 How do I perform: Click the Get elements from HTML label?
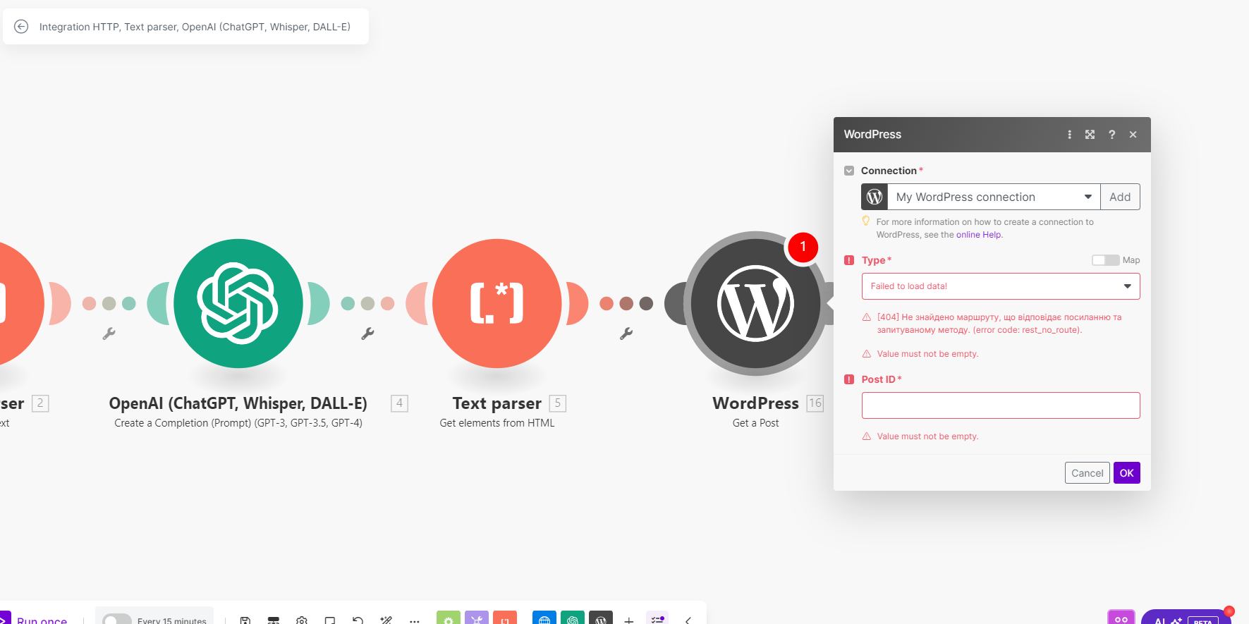tap(497, 423)
